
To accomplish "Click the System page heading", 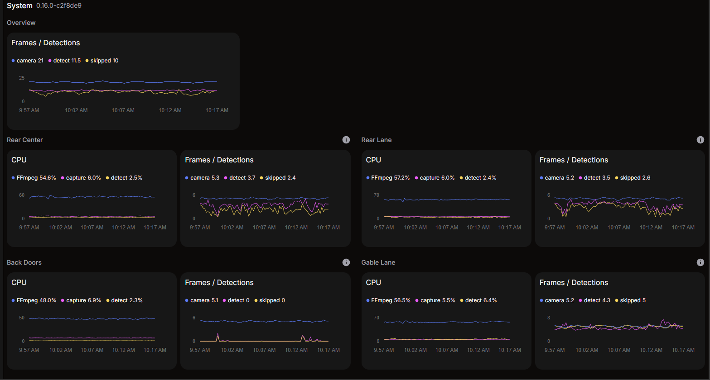I will click(19, 6).
